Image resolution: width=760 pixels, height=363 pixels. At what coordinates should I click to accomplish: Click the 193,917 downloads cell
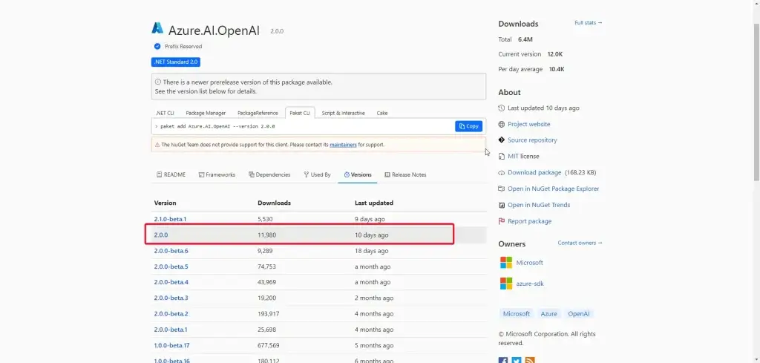pyautogui.click(x=269, y=313)
